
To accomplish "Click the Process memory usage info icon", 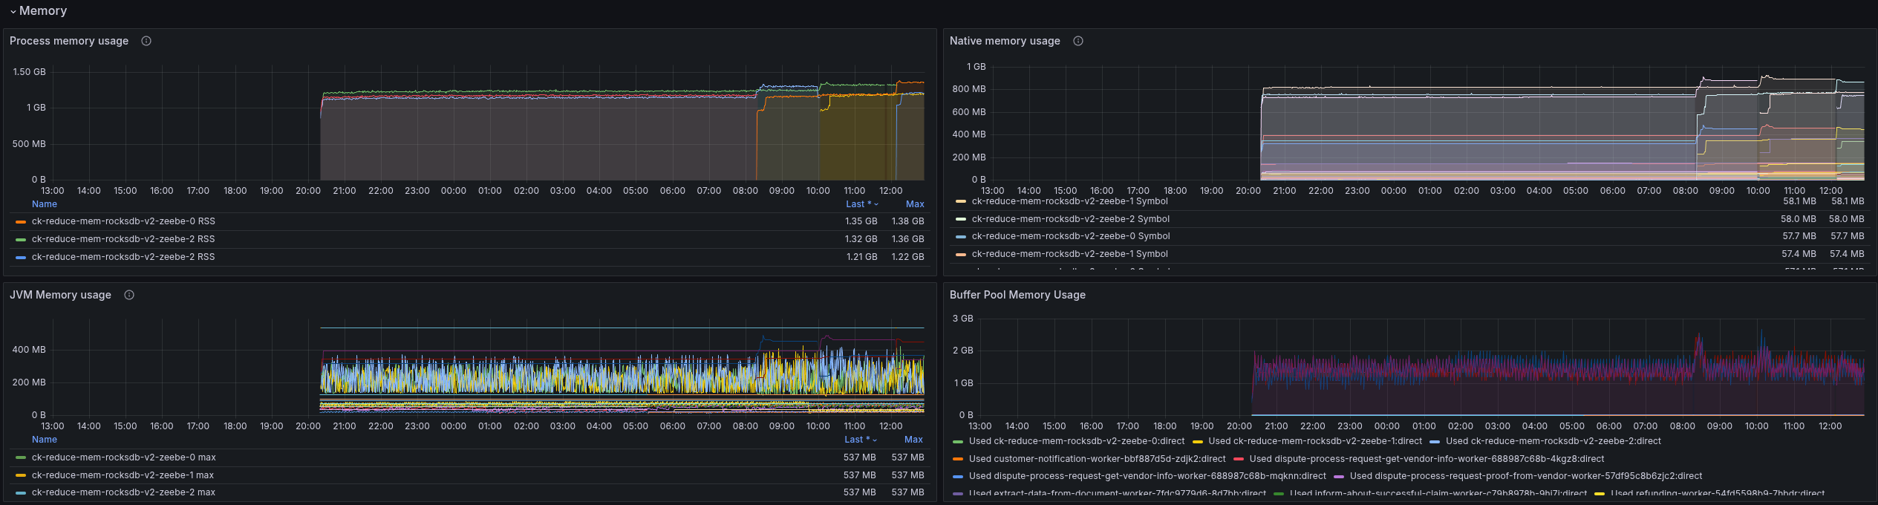I will [146, 41].
